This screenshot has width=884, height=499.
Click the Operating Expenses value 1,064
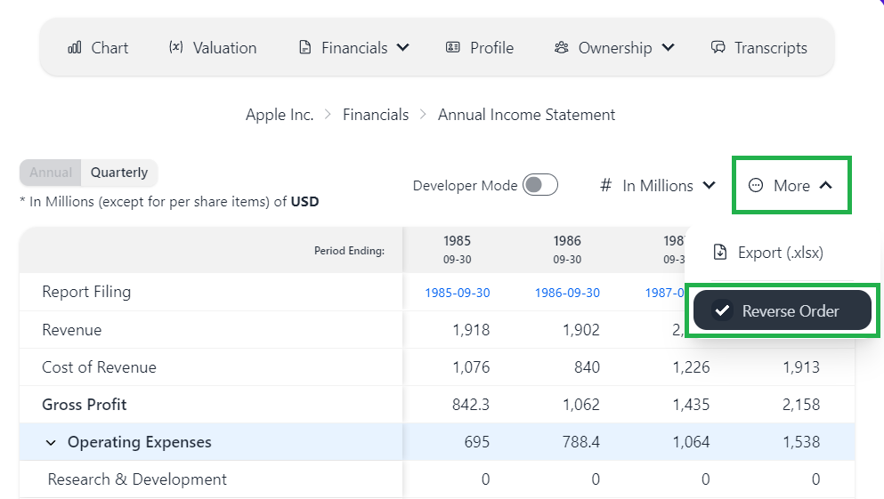coord(691,442)
